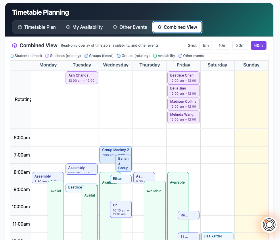Click the 7:00am time label
The image size is (280, 240).
pos(22,155)
